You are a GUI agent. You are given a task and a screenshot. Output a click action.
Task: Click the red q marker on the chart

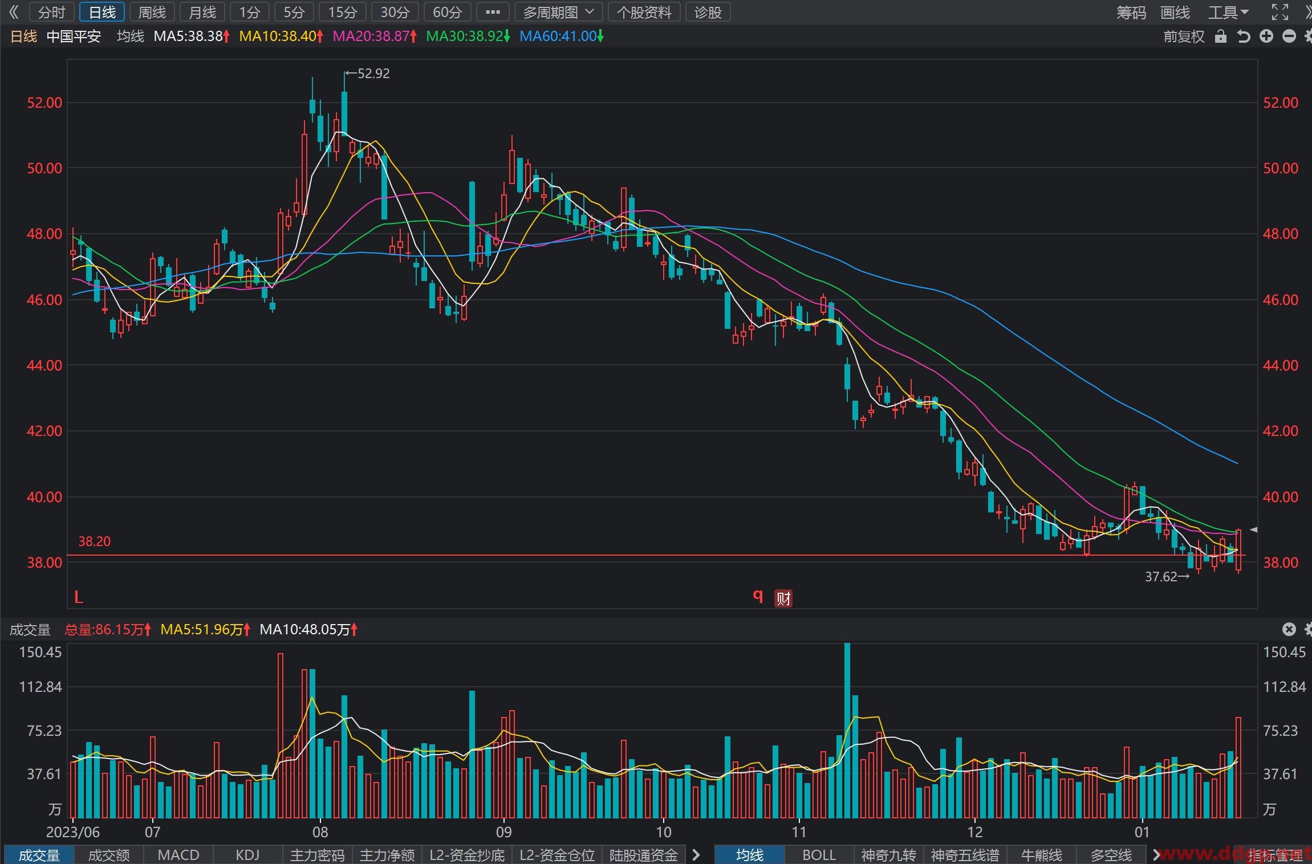(758, 596)
